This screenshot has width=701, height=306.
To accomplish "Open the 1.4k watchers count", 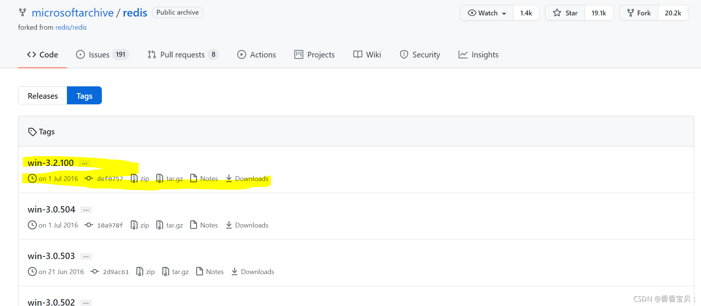I will [526, 13].
